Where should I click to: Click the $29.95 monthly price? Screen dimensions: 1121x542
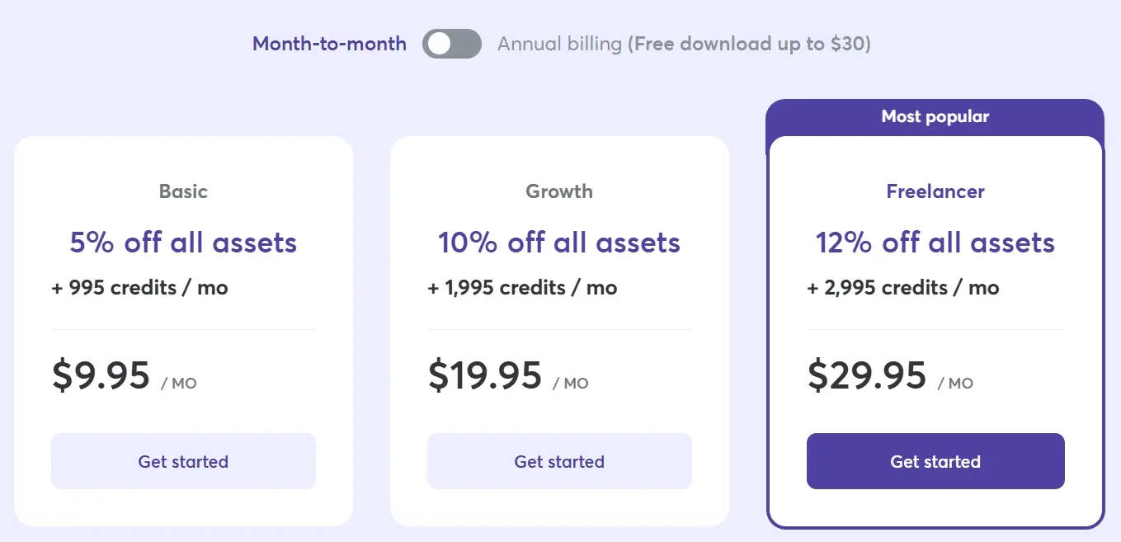point(867,375)
